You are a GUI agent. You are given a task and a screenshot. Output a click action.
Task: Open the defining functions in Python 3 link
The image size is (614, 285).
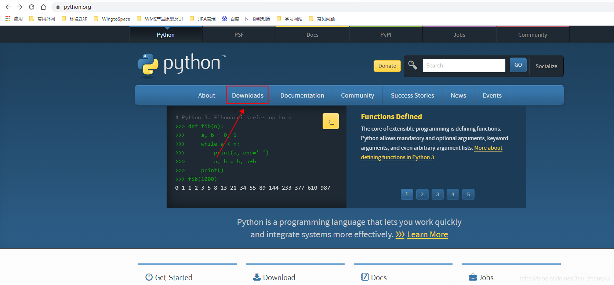coord(397,157)
